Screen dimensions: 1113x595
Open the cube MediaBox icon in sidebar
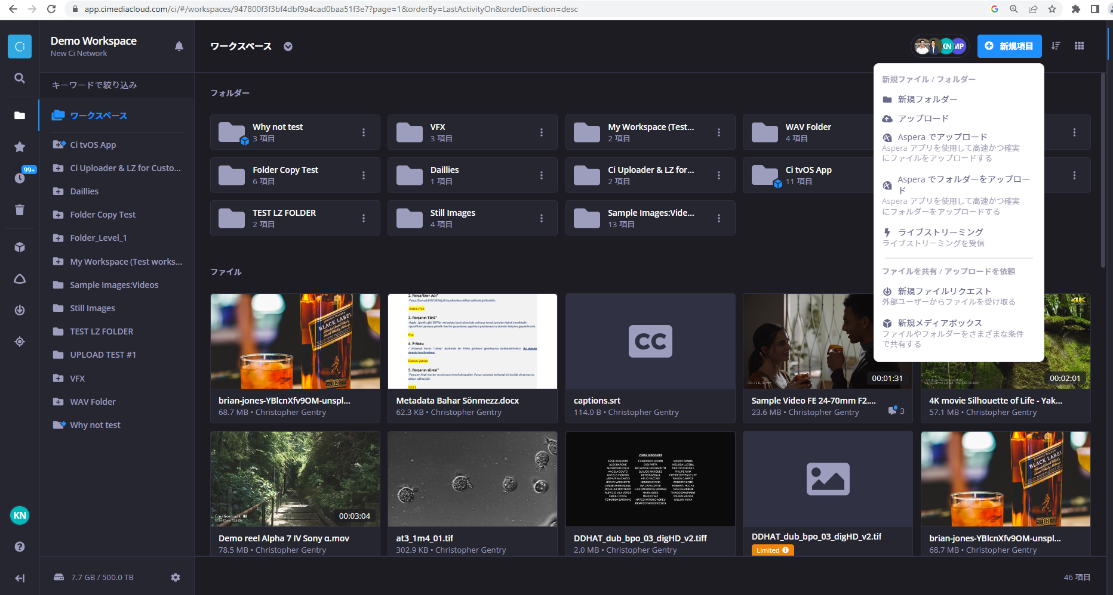coord(20,247)
